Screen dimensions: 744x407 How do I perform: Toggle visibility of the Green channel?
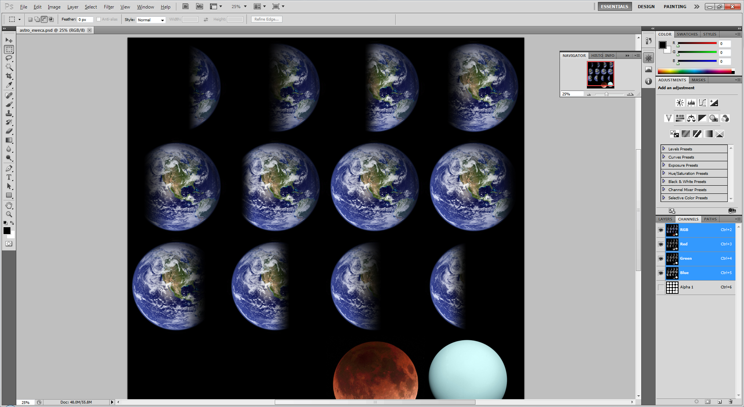[661, 259]
